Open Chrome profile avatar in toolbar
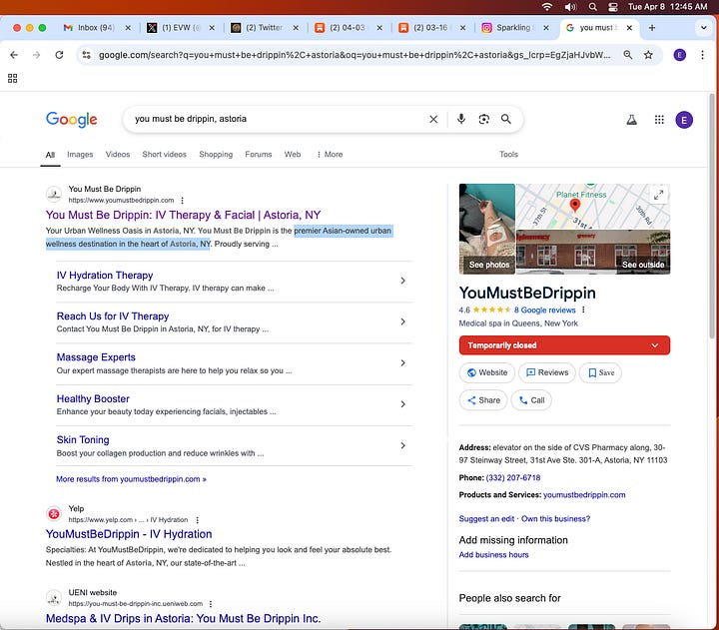 pos(680,55)
